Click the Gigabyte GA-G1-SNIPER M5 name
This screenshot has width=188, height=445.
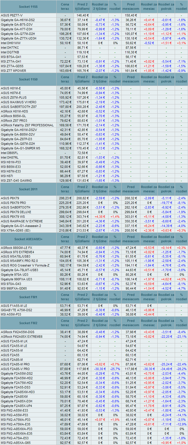click(21, 148)
